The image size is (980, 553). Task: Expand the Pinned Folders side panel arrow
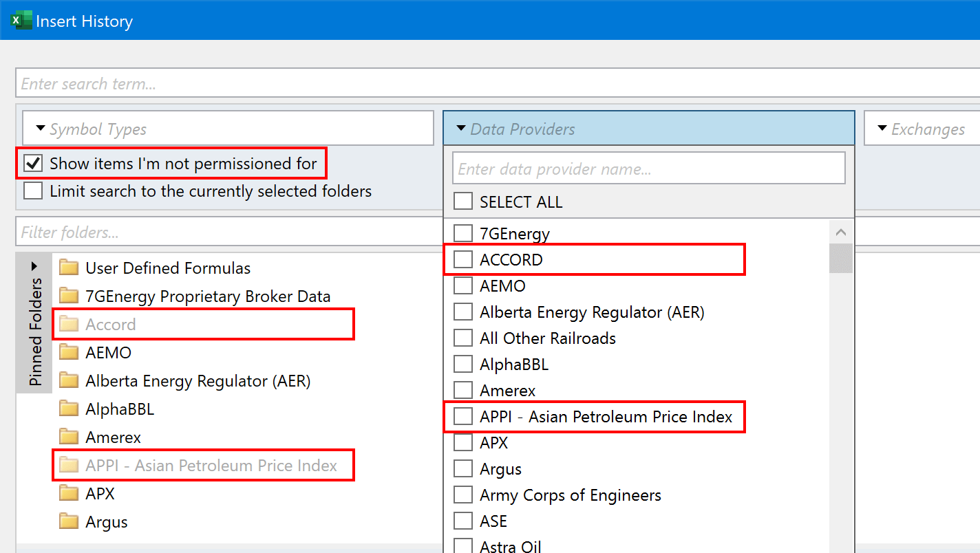(x=34, y=266)
